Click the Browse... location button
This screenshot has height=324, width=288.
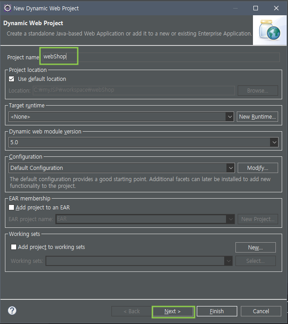click(x=257, y=90)
